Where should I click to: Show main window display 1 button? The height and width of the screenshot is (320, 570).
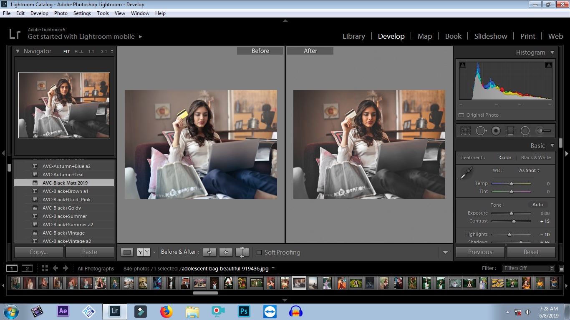pos(12,268)
